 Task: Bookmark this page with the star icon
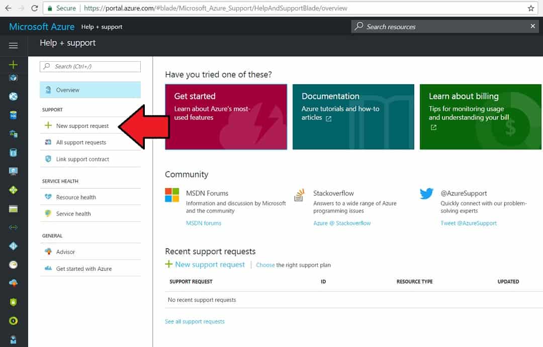531,9
